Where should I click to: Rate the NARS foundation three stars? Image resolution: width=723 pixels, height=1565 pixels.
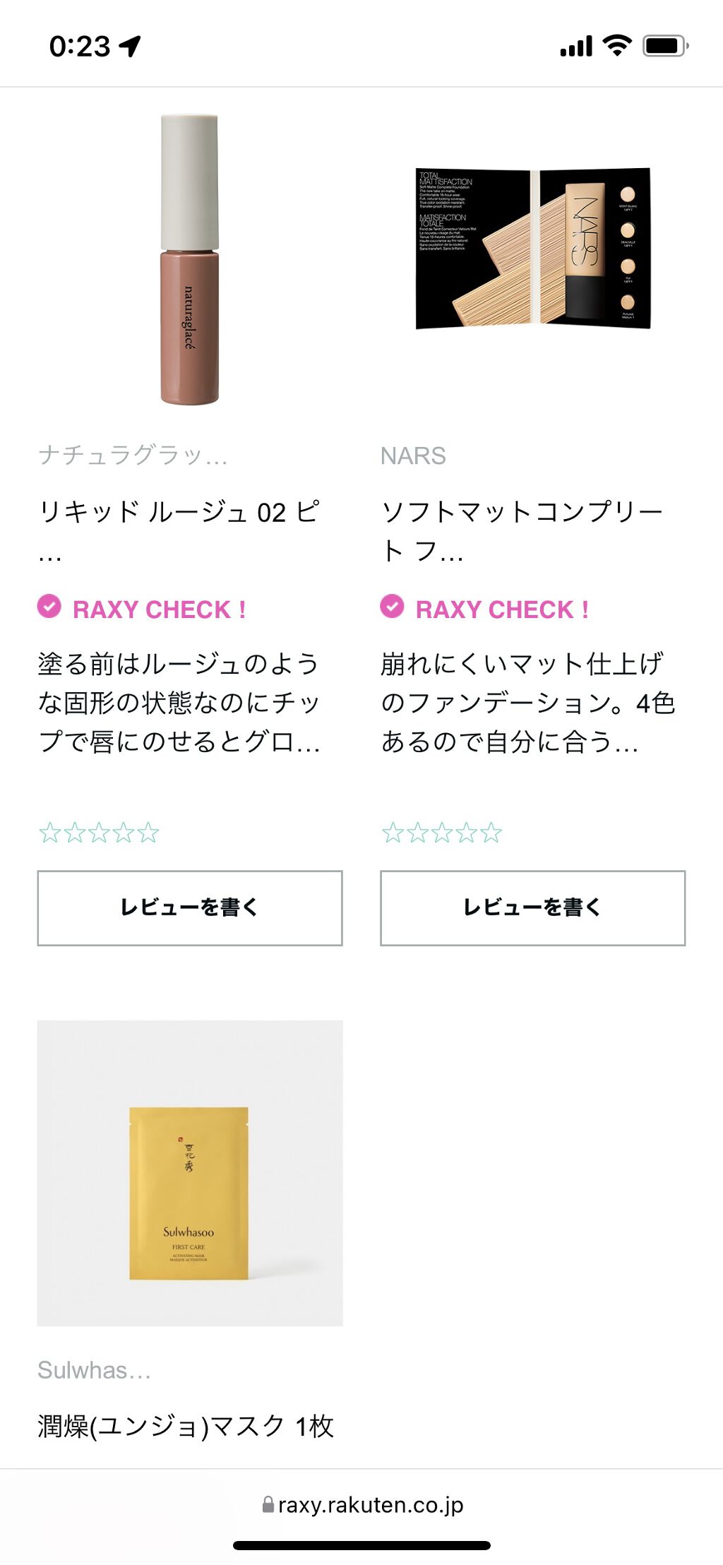pos(442,833)
